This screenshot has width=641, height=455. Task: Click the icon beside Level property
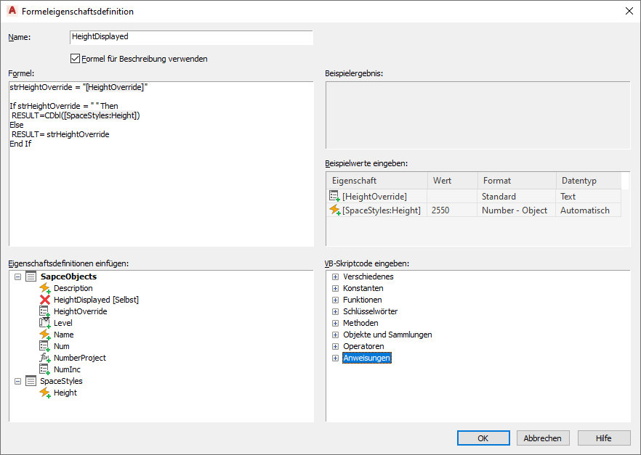[44, 323]
